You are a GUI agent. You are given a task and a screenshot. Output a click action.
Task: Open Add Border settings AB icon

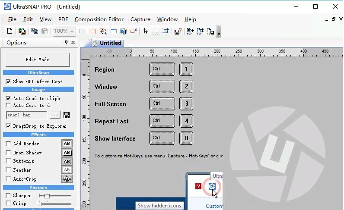pos(67,144)
